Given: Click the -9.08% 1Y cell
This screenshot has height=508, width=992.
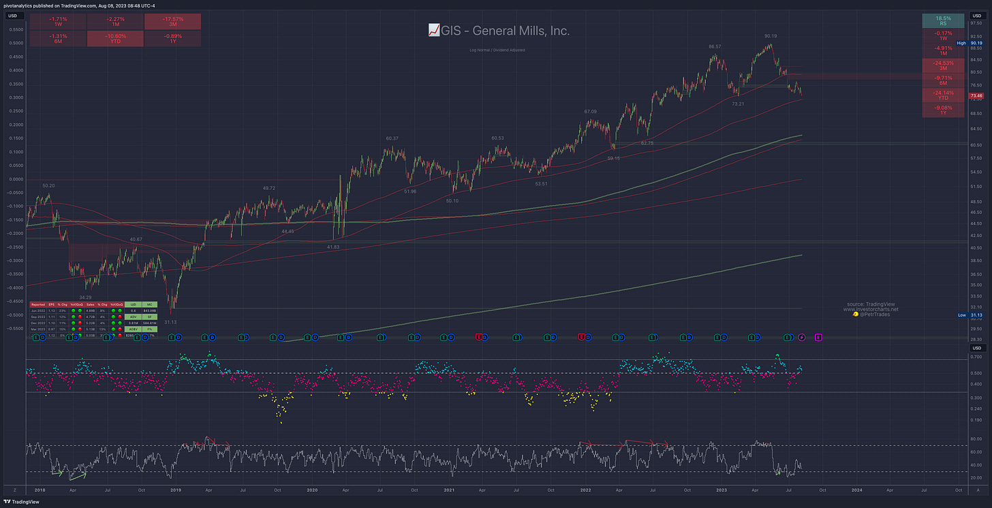Looking at the screenshot, I should [x=943, y=110].
